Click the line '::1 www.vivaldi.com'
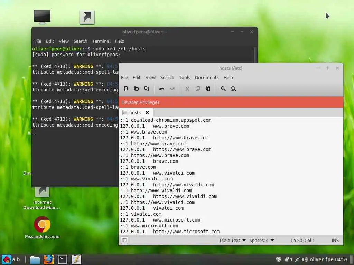Screen dimensions: 354x265 point(146,179)
